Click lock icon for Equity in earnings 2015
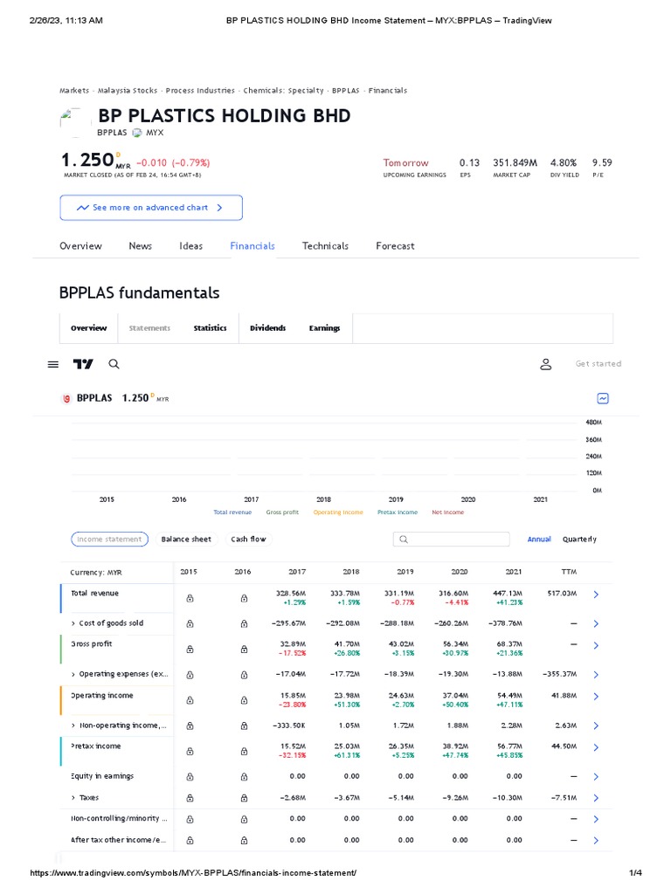 [190, 777]
